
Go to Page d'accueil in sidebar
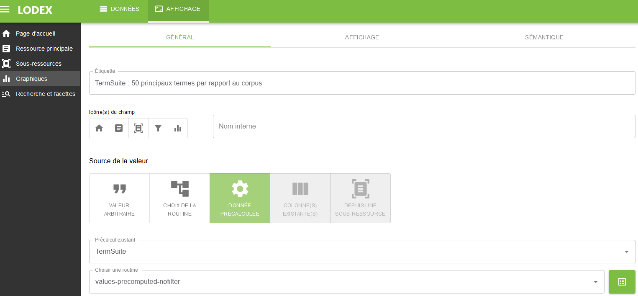pos(36,33)
